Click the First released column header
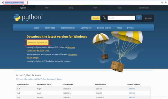Viewport: 168px width, 99px height. coord(68,85)
